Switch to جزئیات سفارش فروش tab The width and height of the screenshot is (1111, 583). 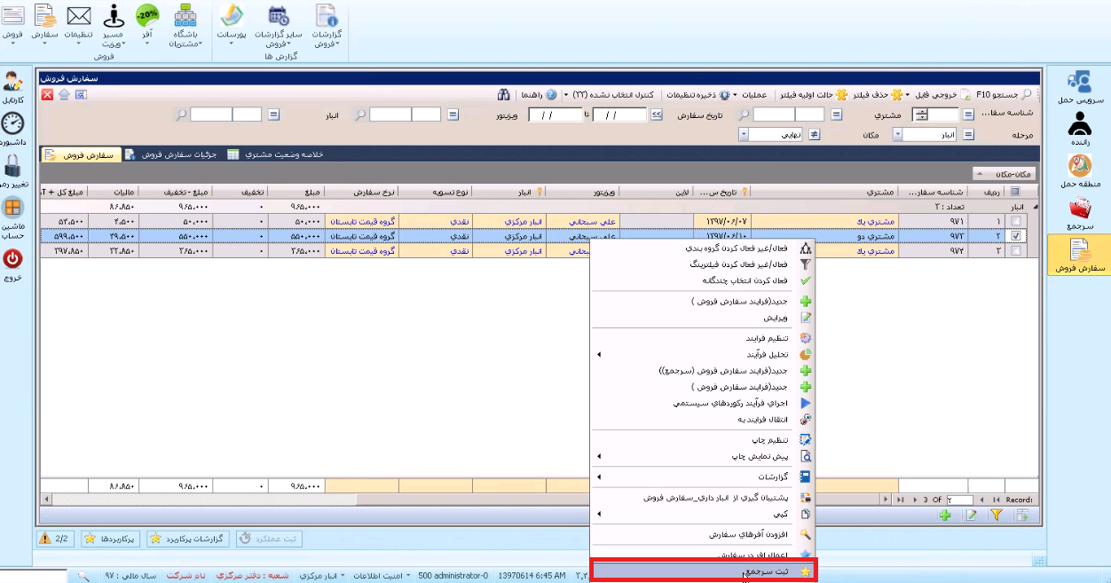click(174, 154)
